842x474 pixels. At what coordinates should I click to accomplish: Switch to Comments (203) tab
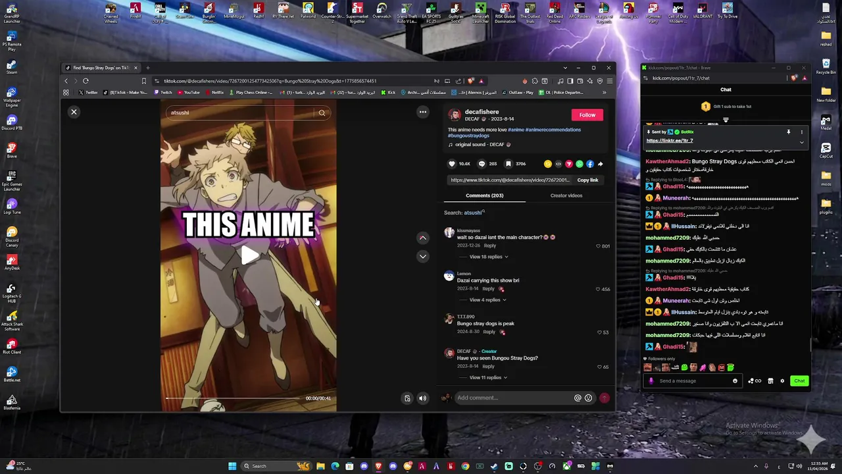(484, 196)
